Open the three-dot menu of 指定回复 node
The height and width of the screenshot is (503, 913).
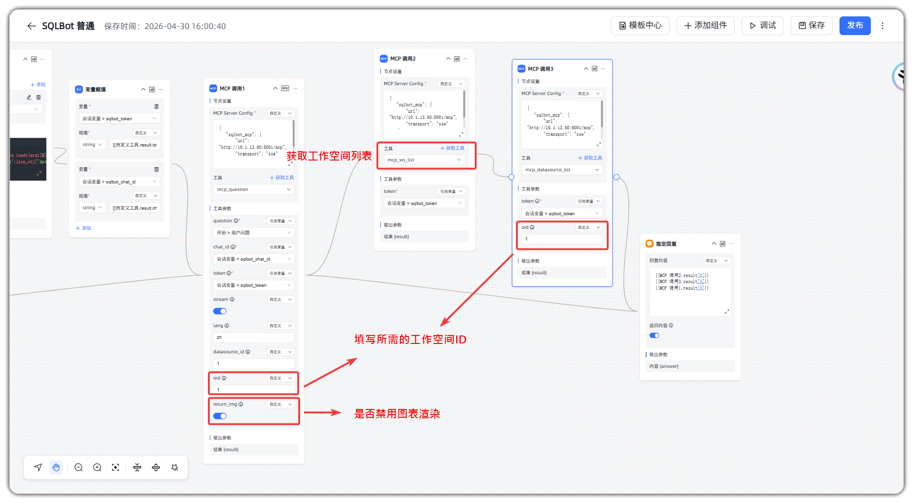pos(731,243)
